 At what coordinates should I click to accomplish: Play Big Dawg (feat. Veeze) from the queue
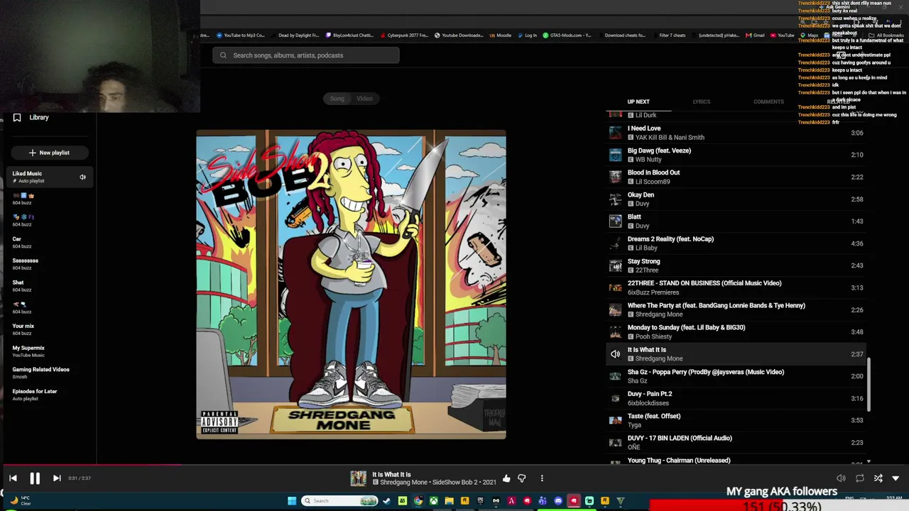click(737, 155)
